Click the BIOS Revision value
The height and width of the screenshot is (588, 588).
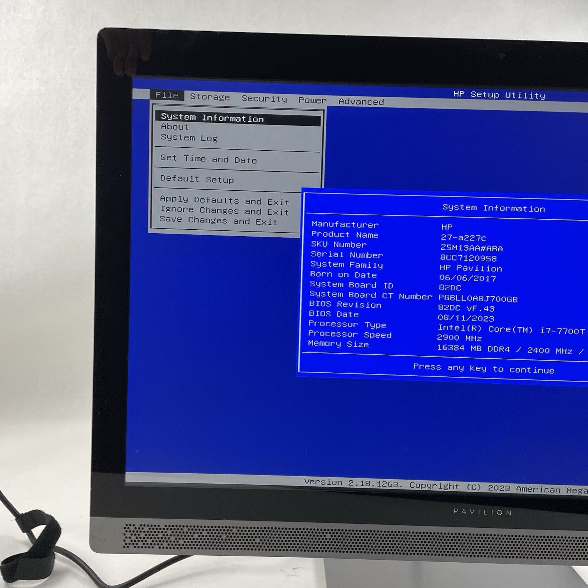coord(466,308)
